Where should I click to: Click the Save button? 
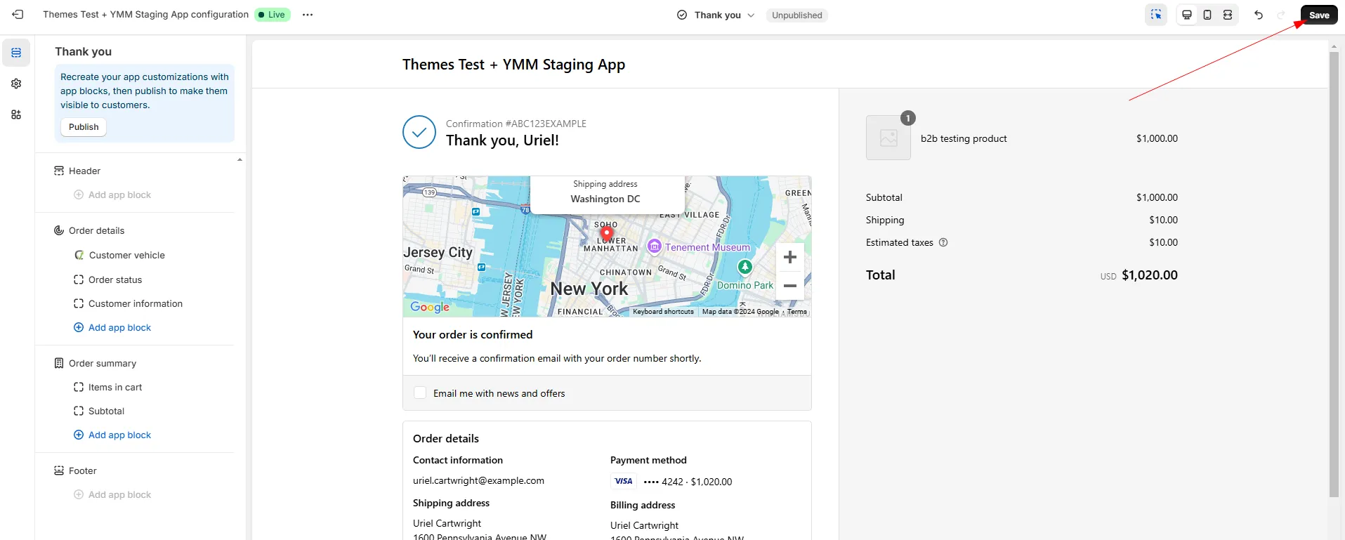click(x=1319, y=15)
